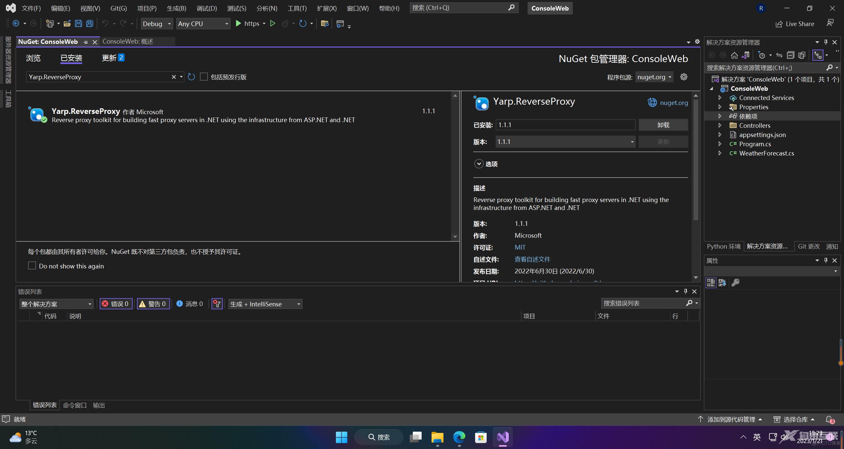Click the Uninstall (卸载) button

663,125
